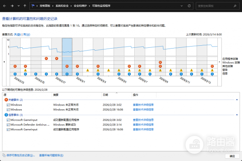Click 可靠性监视程序 in the address bar breadcrumb
Screen dimensions: 242x161
[x=101, y=6]
